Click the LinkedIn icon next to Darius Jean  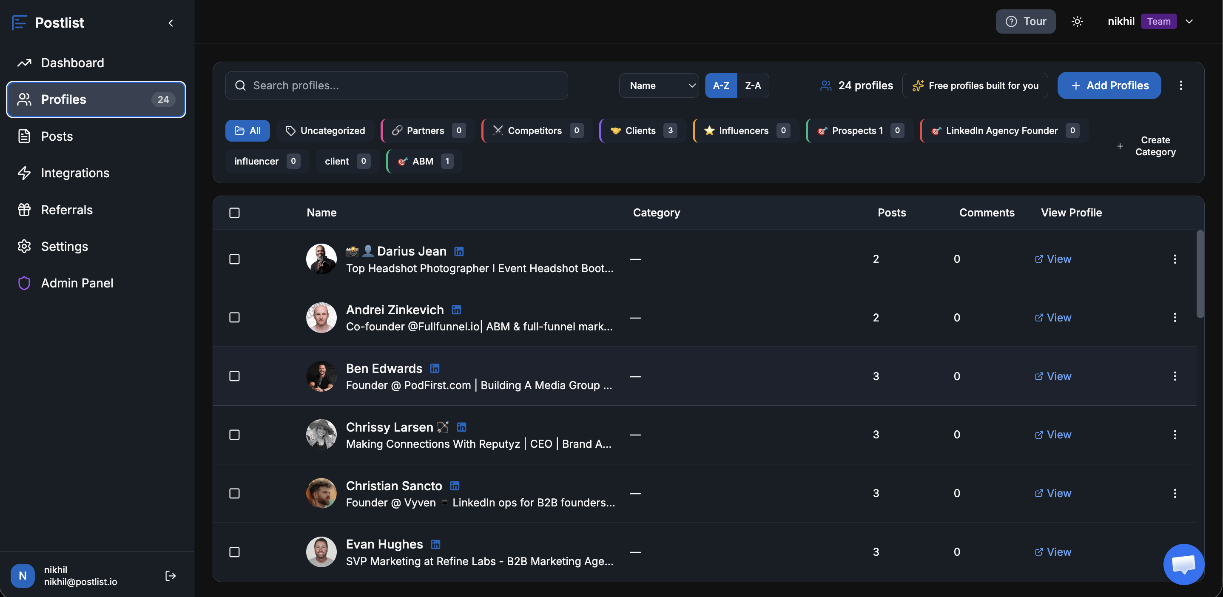[x=458, y=252]
